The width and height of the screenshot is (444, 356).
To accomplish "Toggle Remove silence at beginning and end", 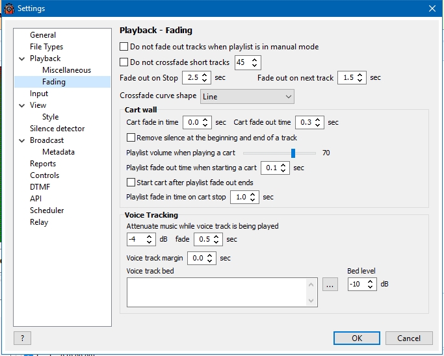I will [x=131, y=138].
